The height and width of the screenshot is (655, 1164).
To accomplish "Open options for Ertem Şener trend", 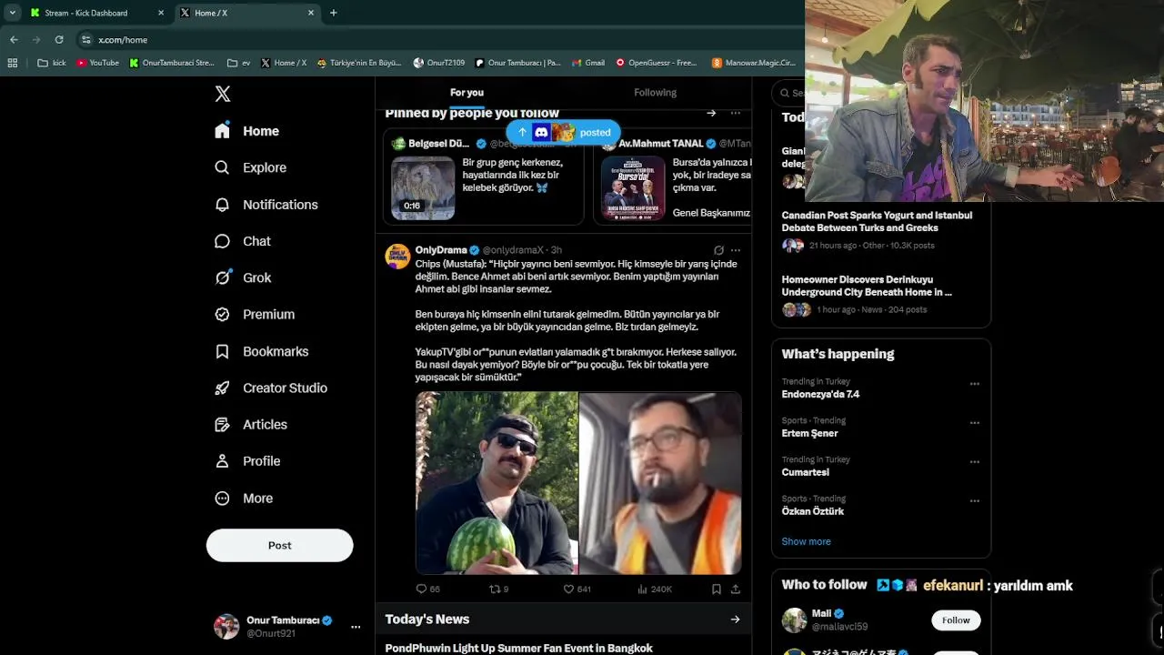I will click(974, 423).
